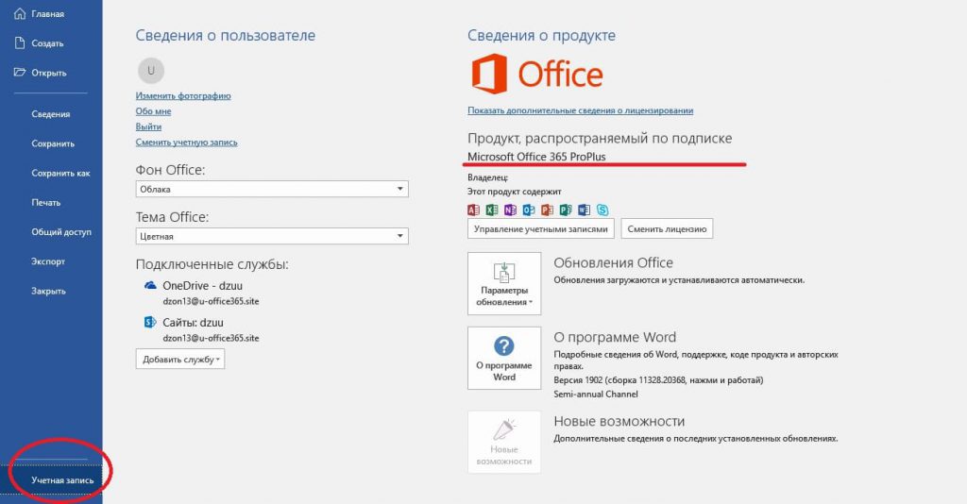Open 'Добавить службу' dropdown button
The height and width of the screenshot is (504, 967).
[180, 360]
